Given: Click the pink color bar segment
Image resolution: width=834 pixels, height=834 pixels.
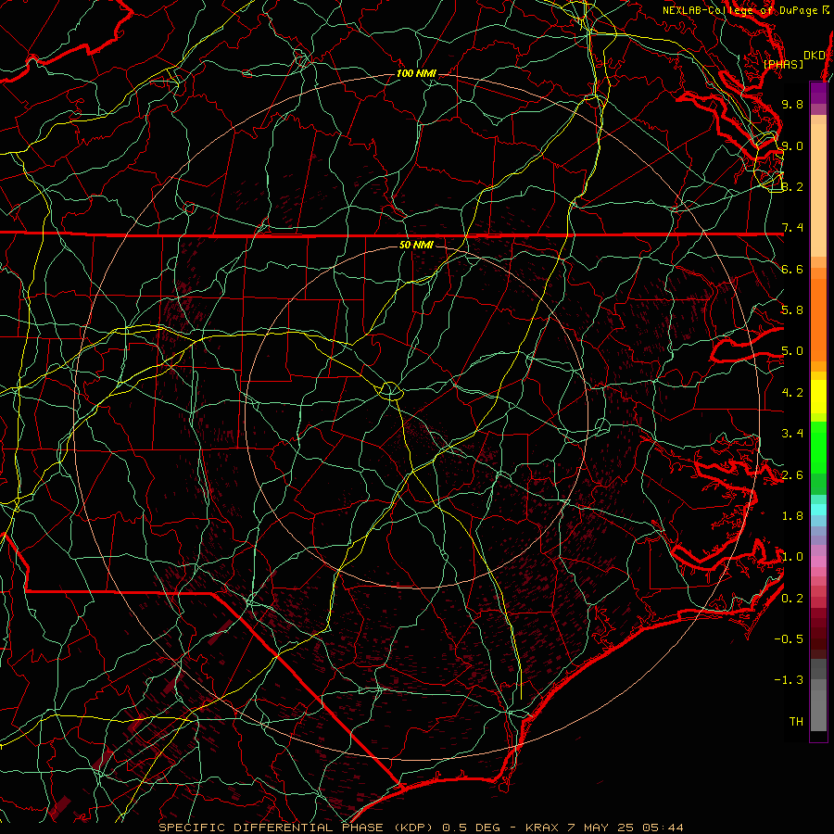Looking at the screenshot, I should [818, 562].
